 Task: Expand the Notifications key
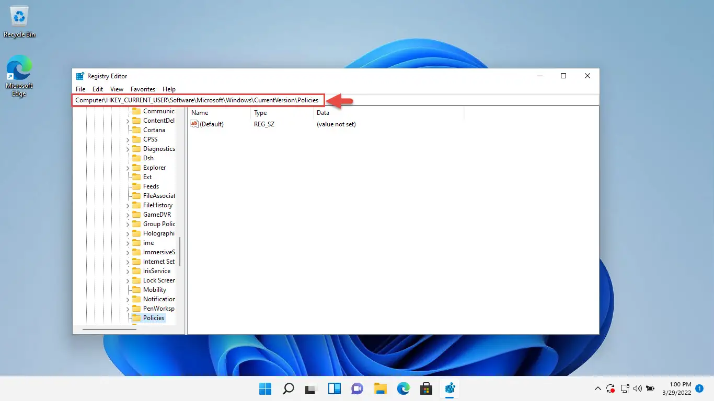pos(128,299)
